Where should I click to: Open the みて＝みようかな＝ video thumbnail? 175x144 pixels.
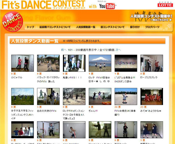pos(152,96)
